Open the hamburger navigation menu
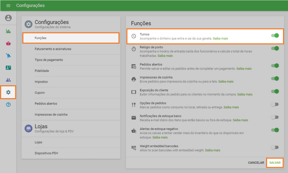 pyautogui.click(x=8, y=6)
